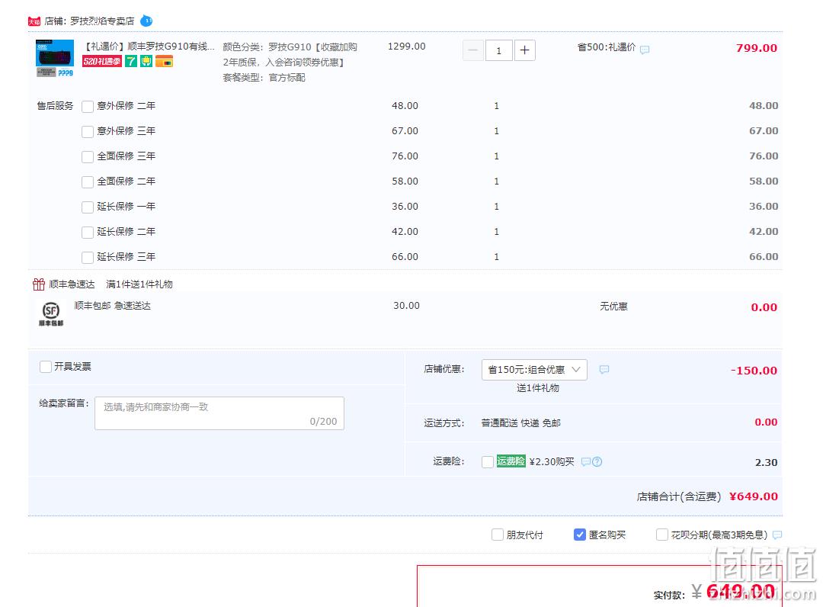Open the 运费险 comment bubble icon

[x=586, y=461]
